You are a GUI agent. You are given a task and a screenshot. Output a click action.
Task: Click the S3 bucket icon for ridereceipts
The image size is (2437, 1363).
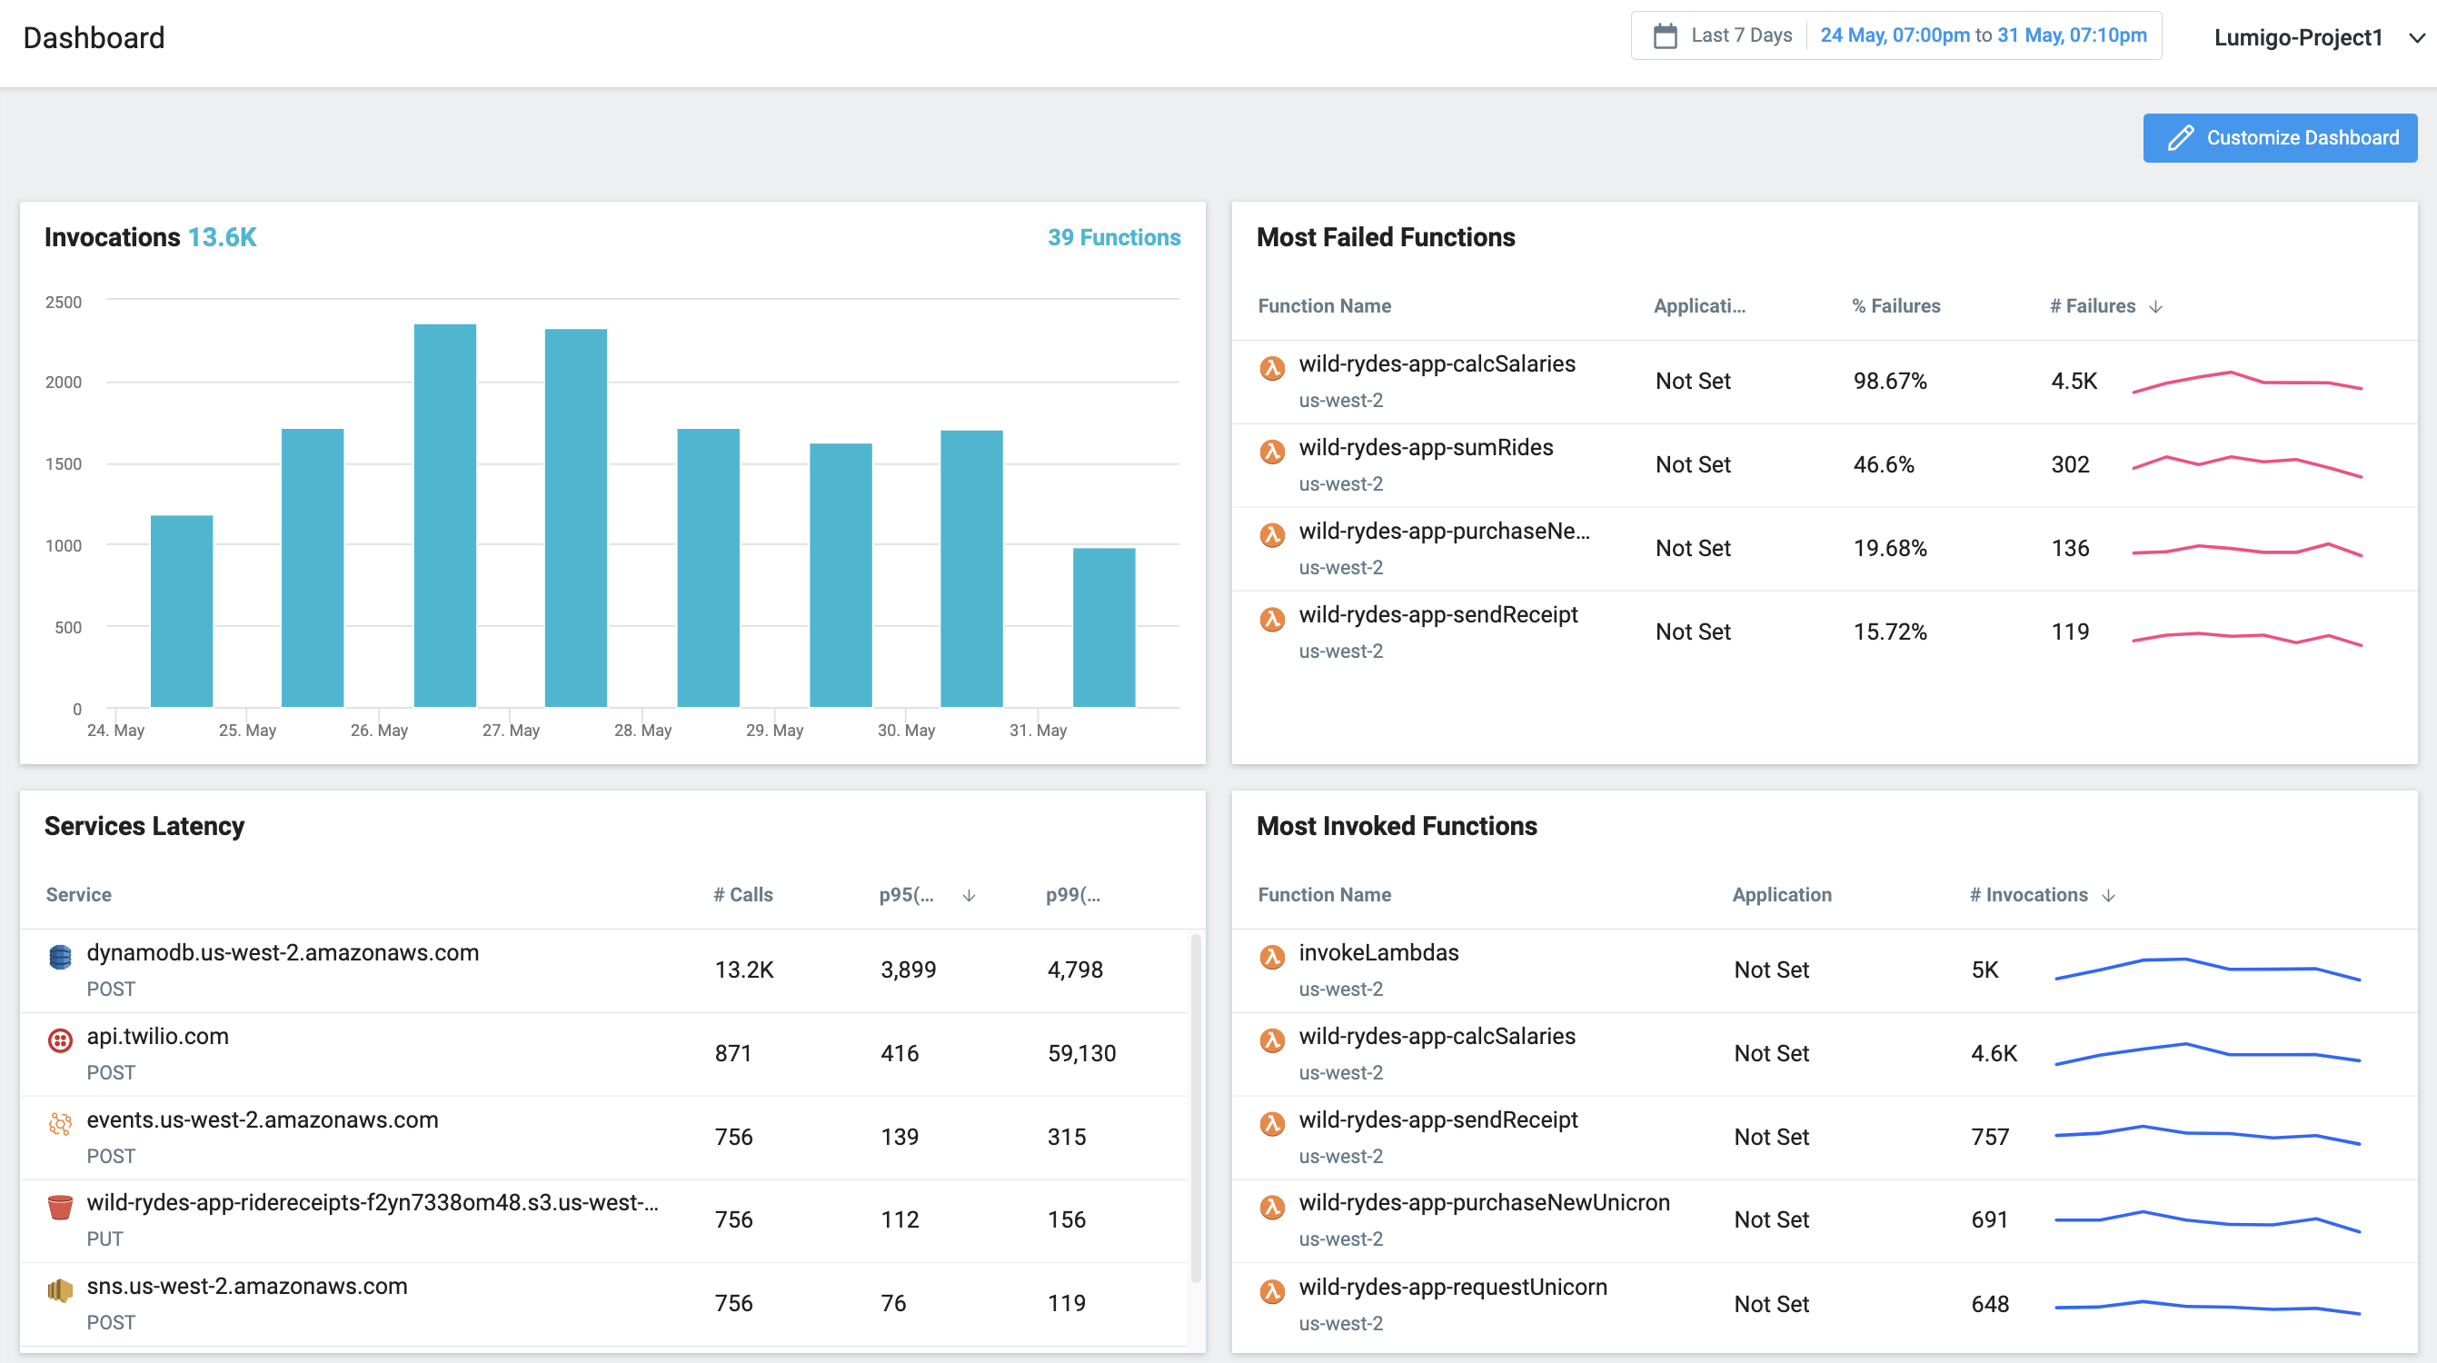(60, 1207)
